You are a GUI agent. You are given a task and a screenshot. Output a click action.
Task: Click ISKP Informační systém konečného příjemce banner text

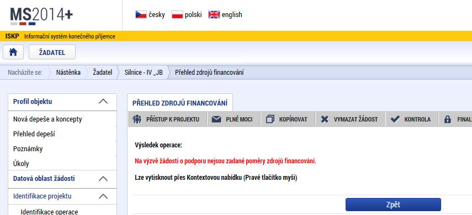point(60,37)
